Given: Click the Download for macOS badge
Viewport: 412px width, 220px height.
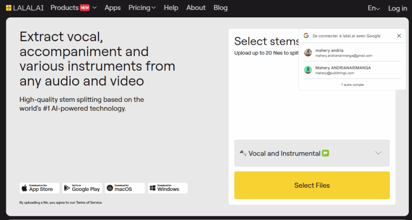Looking at the screenshot, I should tap(125, 188).
